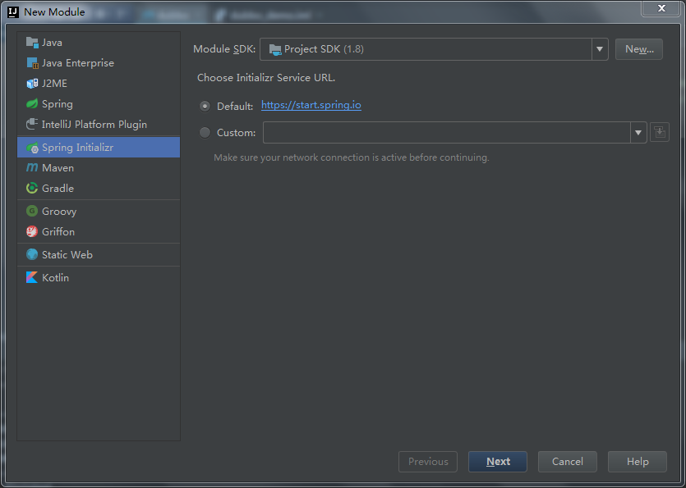Choose the Default URL radio button
The height and width of the screenshot is (488, 686).
point(205,106)
